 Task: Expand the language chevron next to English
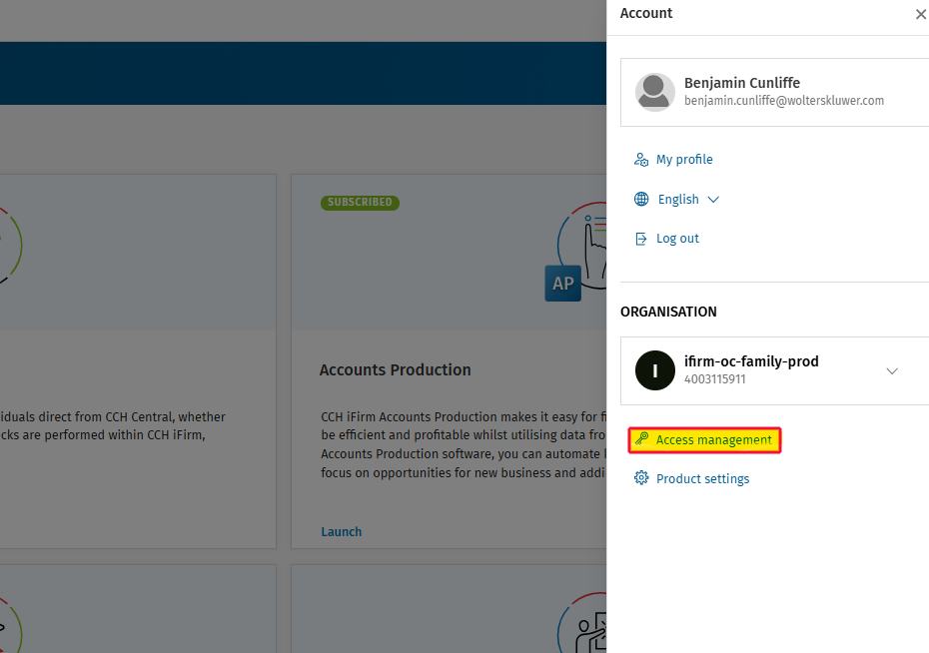pyautogui.click(x=713, y=200)
